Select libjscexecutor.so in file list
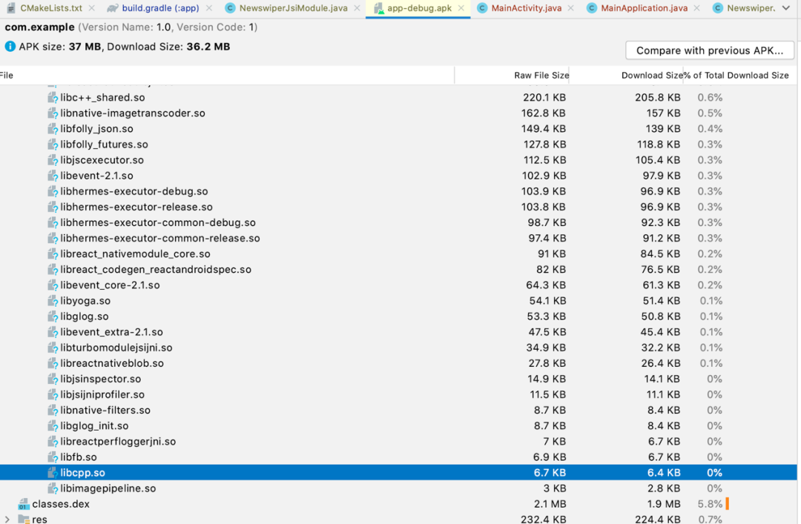The image size is (801, 524). pos(102,160)
